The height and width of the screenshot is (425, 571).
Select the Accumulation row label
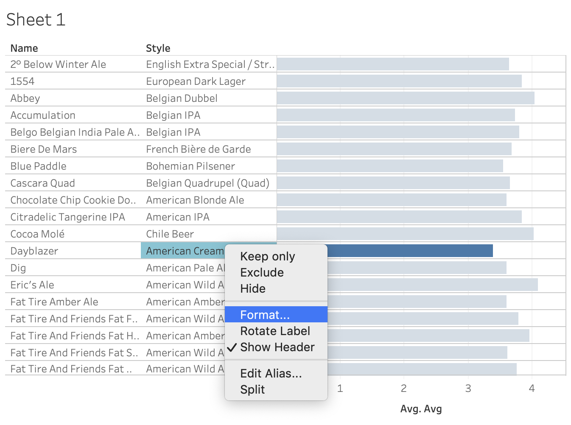coord(43,115)
